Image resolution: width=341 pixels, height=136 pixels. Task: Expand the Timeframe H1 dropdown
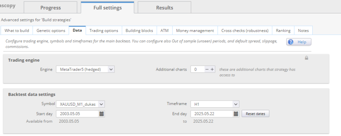(x=235, y=104)
